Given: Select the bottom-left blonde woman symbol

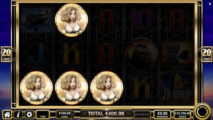Looking at the screenshot, I should pos(36,88).
